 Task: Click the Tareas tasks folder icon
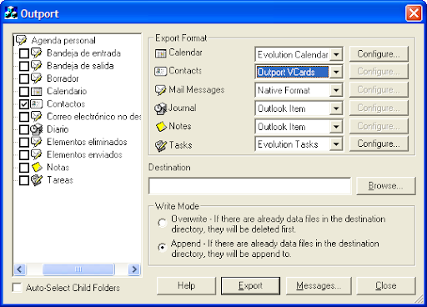(37, 180)
